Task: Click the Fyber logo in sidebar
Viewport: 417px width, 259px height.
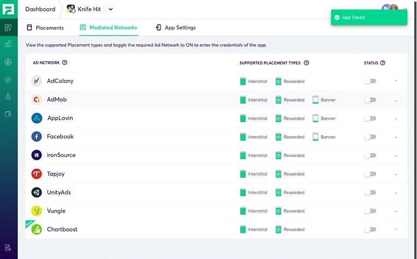Action: [8, 9]
